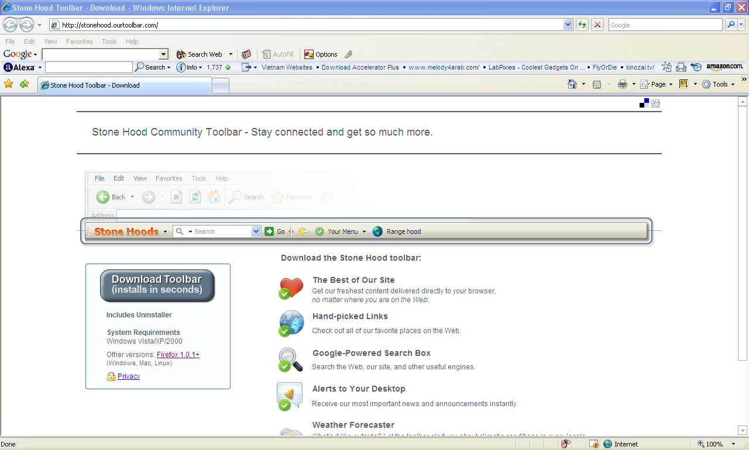Click the Alexa search input field

point(89,67)
